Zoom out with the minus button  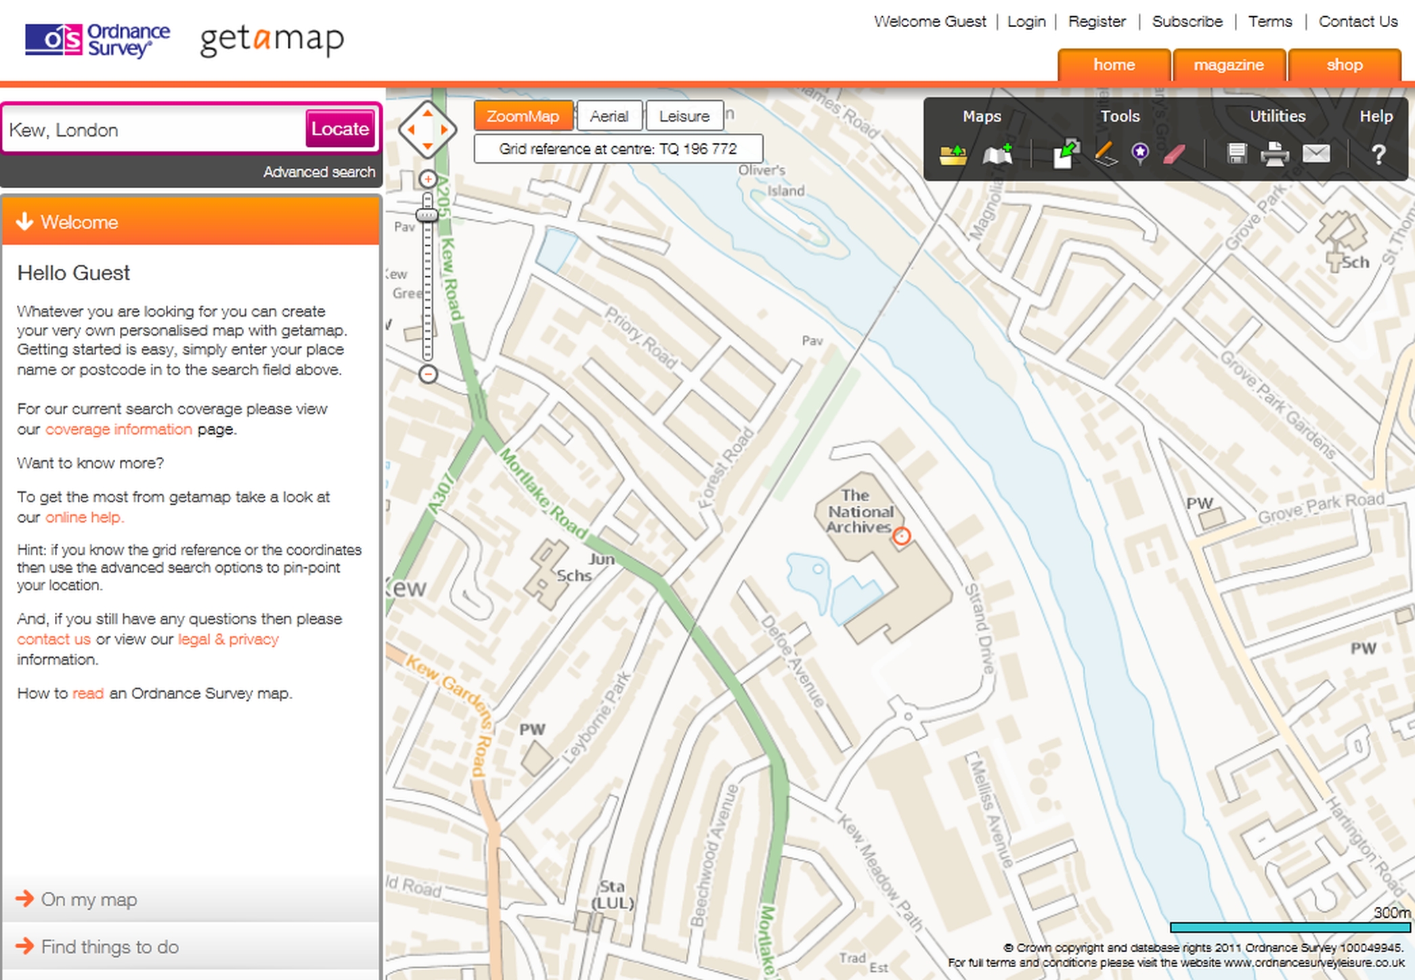coord(428,374)
